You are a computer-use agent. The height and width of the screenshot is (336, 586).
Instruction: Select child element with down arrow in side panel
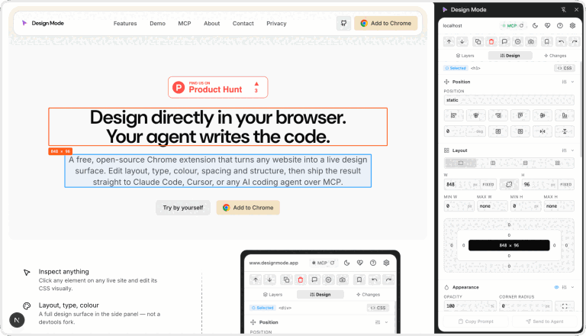pos(462,41)
